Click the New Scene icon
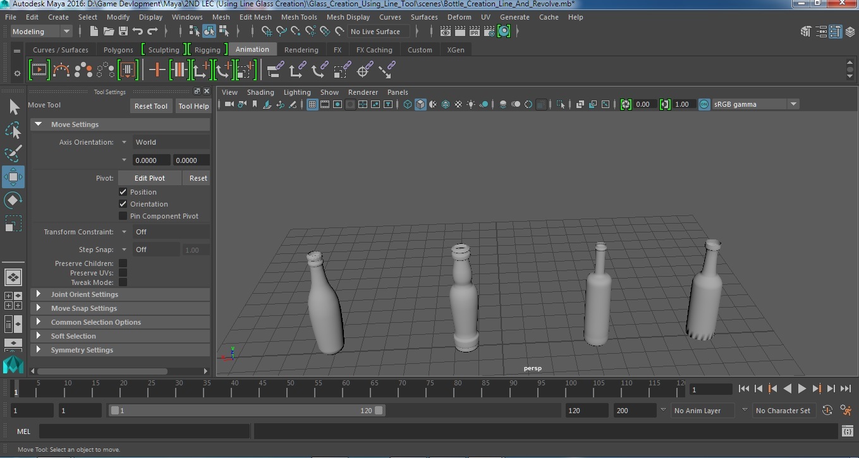Screen dimensions: 859x458 click(94, 31)
